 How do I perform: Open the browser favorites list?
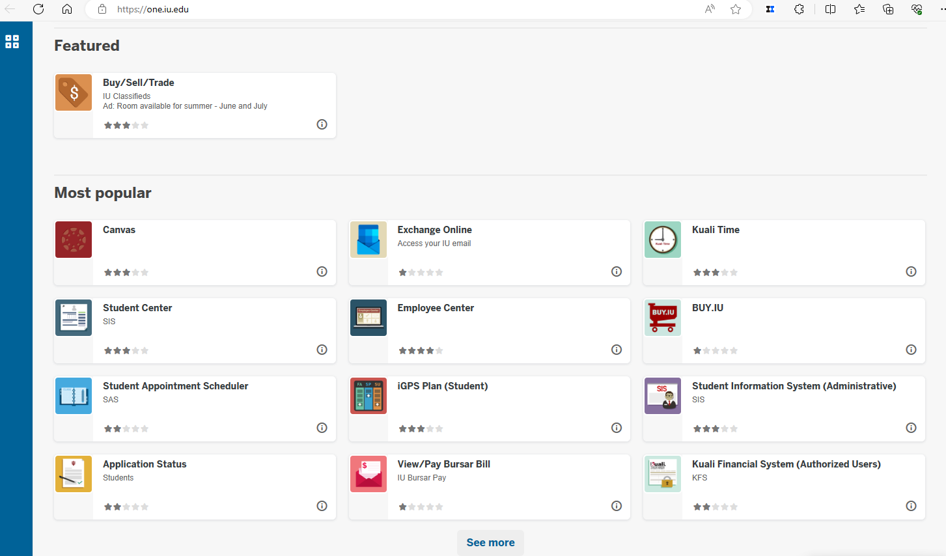pyautogui.click(x=859, y=9)
